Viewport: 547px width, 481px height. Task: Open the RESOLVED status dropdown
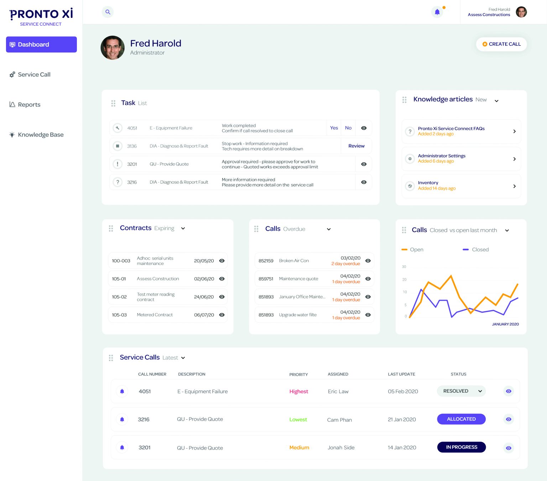(x=462, y=391)
